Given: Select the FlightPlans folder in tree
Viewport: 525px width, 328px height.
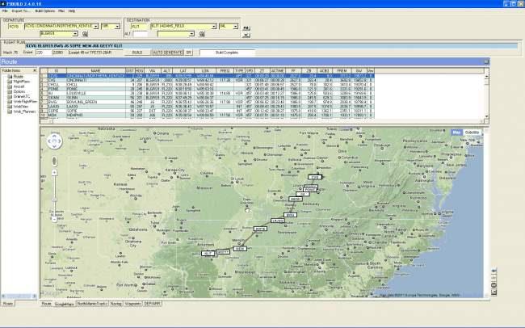Looking at the screenshot, I should coord(22,82).
